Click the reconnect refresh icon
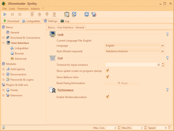The image size is (174, 131). (x=86, y=14)
